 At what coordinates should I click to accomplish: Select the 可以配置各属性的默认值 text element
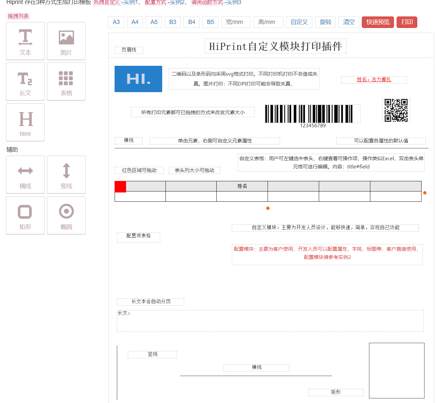381,141
